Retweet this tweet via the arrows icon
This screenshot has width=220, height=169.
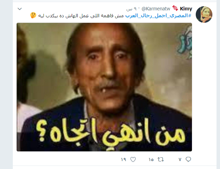(x=160, y=159)
